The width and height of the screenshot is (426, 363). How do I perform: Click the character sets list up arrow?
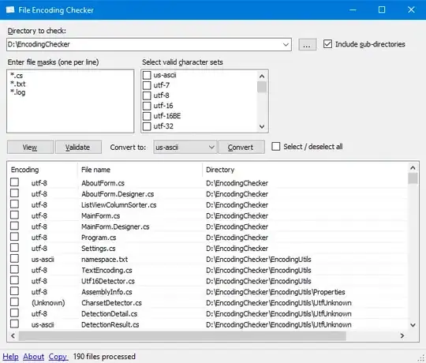click(262, 76)
